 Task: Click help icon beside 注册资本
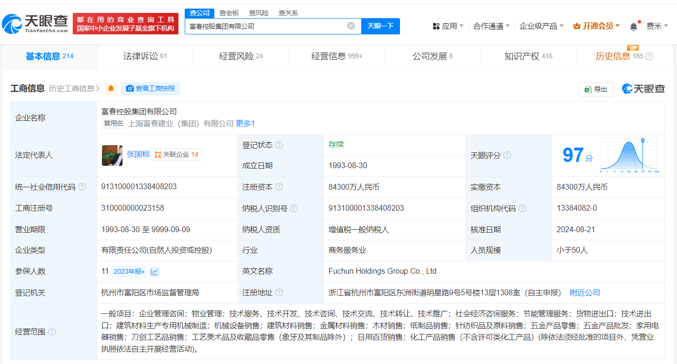click(279, 187)
